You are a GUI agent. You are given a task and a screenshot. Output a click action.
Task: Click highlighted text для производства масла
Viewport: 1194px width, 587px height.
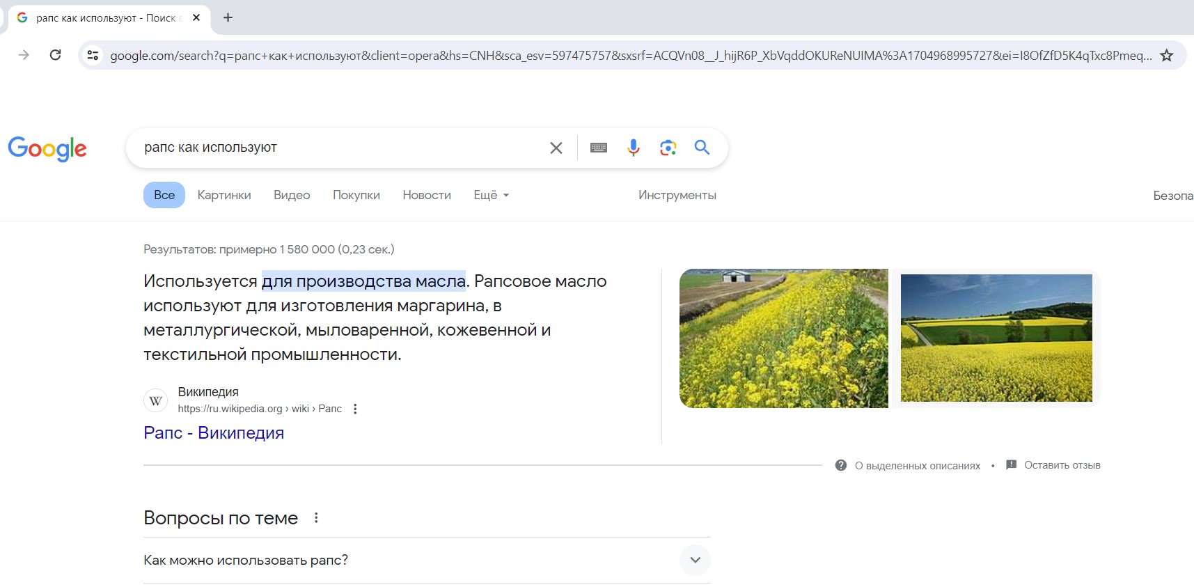click(x=363, y=281)
